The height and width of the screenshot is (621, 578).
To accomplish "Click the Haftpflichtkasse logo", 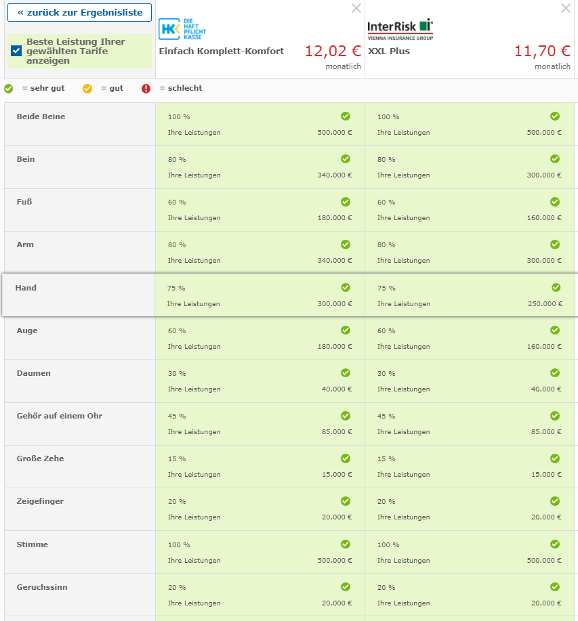I will click(x=182, y=29).
